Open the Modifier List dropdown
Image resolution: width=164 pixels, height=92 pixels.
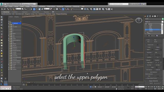click(x=154, y=22)
